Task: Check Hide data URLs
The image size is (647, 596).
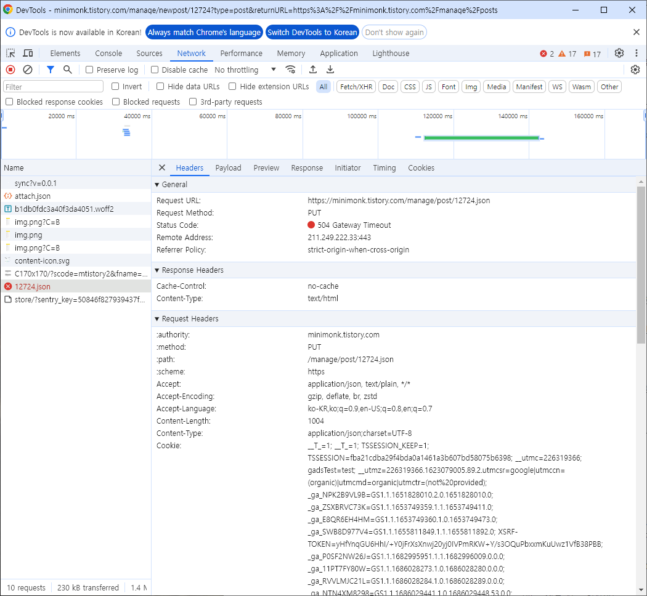Action: coord(160,86)
